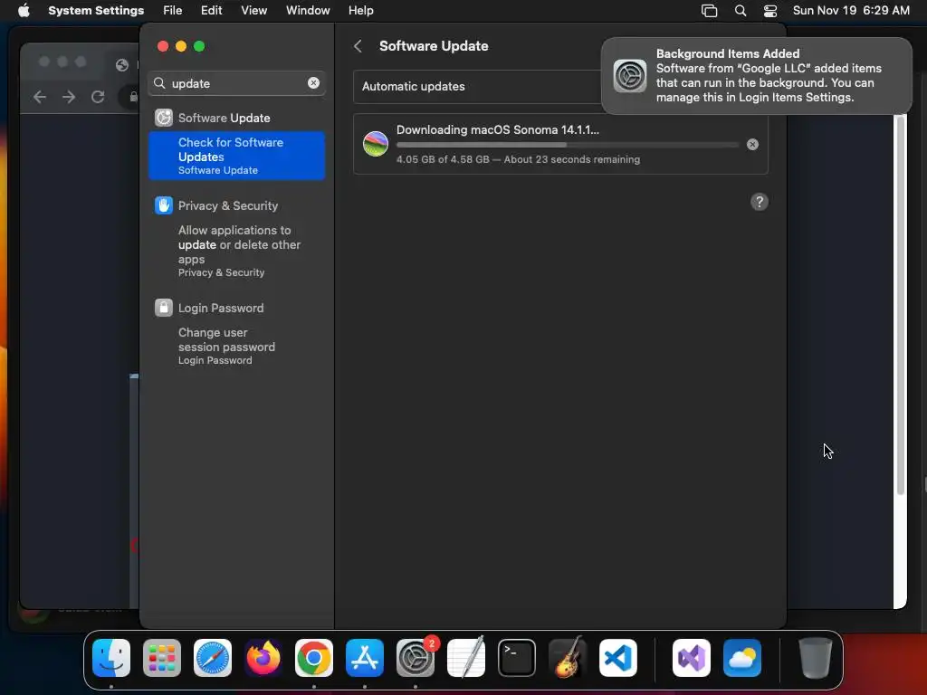Open the Edit menu
Image resolution: width=927 pixels, height=695 pixels.
(211, 11)
